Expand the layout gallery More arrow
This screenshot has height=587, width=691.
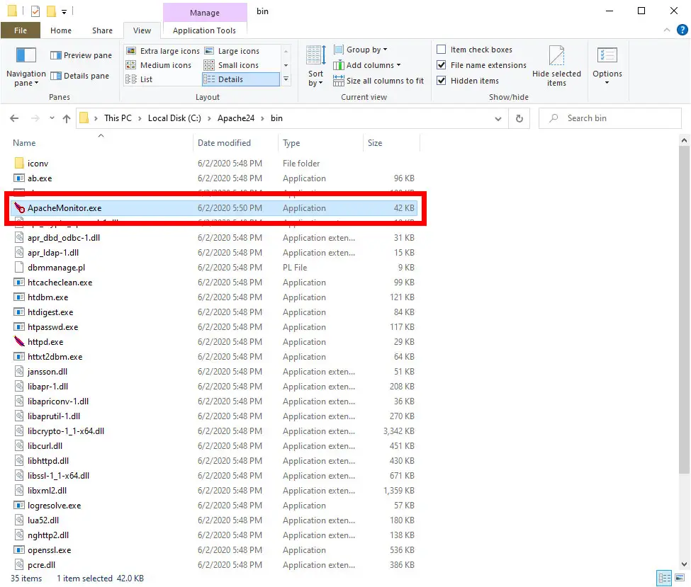pyautogui.click(x=286, y=79)
